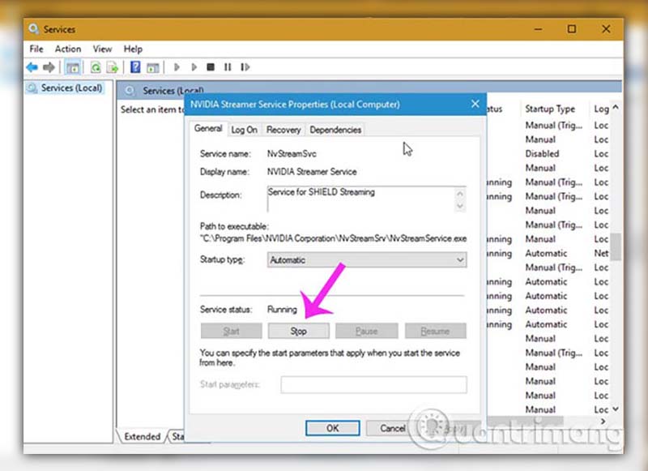The image size is (648, 471).
Task: Click the greyed Pause button in the dialog
Action: [367, 331]
